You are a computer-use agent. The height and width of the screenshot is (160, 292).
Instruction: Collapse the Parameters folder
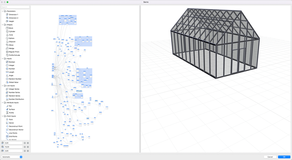pyautogui.click(x=2, y=11)
